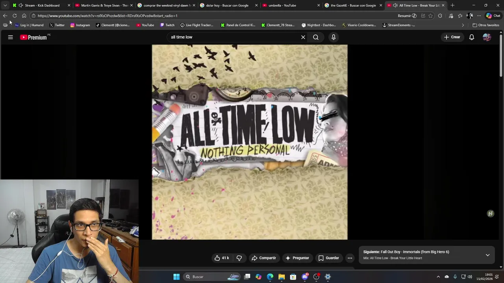Go back in the browser
This screenshot has width=504, height=283.
point(5,16)
